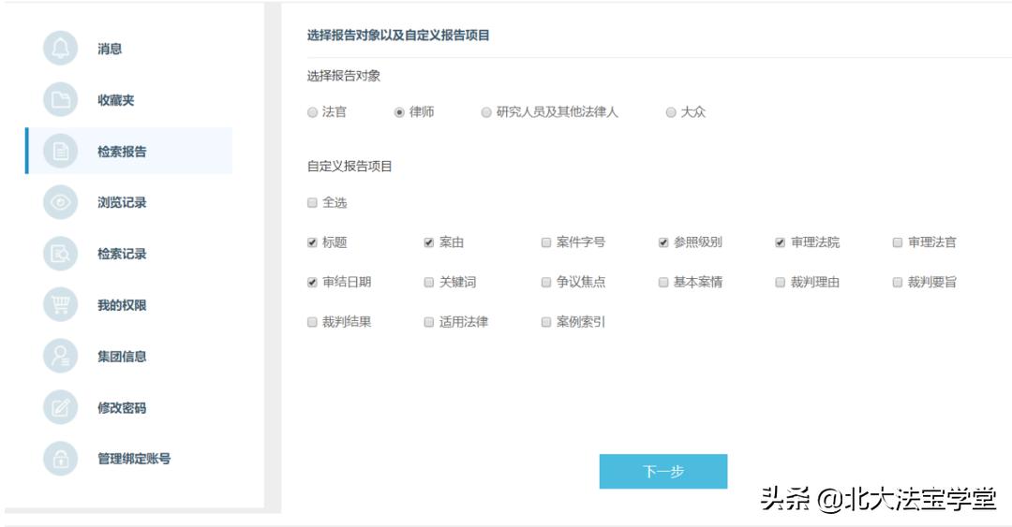Viewport: 1012px width, 527px height.
Task: Click the 选择报告对象以及自定义报告项目 heading
Action: (398, 36)
